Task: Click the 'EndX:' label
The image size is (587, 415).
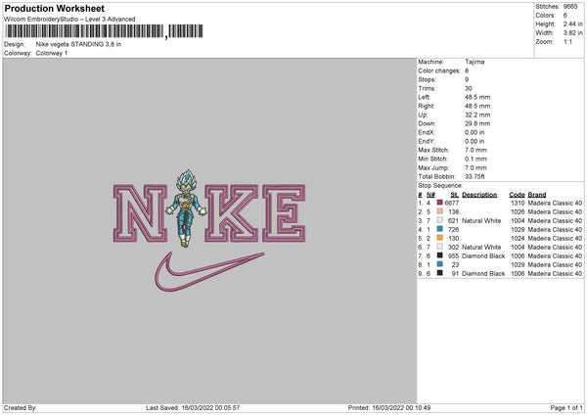Action: tap(427, 132)
